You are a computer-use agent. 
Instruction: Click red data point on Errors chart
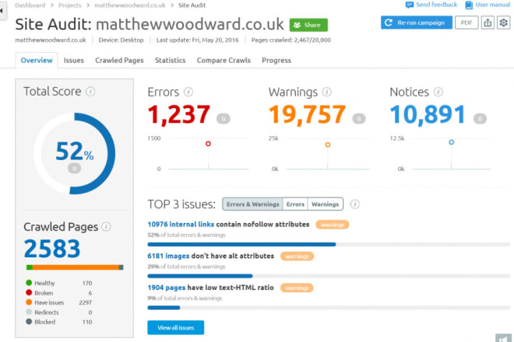pyautogui.click(x=208, y=144)
